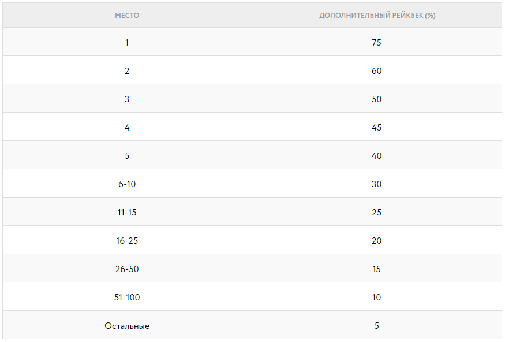This screenshot has height=342, width=505.
Task: Click the rakeback value 50 cell
Action: [377, 99]
